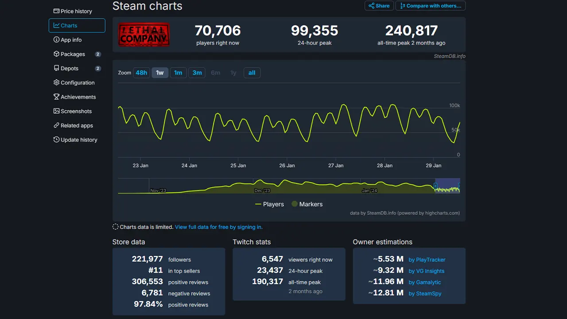Click the Depots drive icon
Viewport: 567px width, 319px height.
[56, 68]
